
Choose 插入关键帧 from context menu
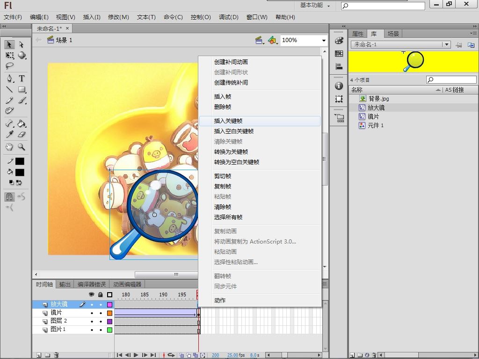[x=260, y=121]
